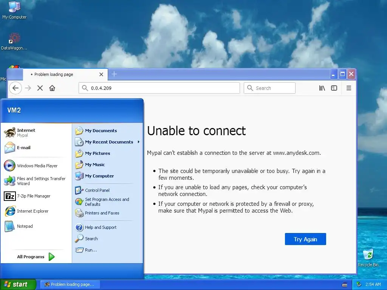Click the on-screen keyboard tray icon
Viewport: 387px width, 290px height.
click(345, 285)
